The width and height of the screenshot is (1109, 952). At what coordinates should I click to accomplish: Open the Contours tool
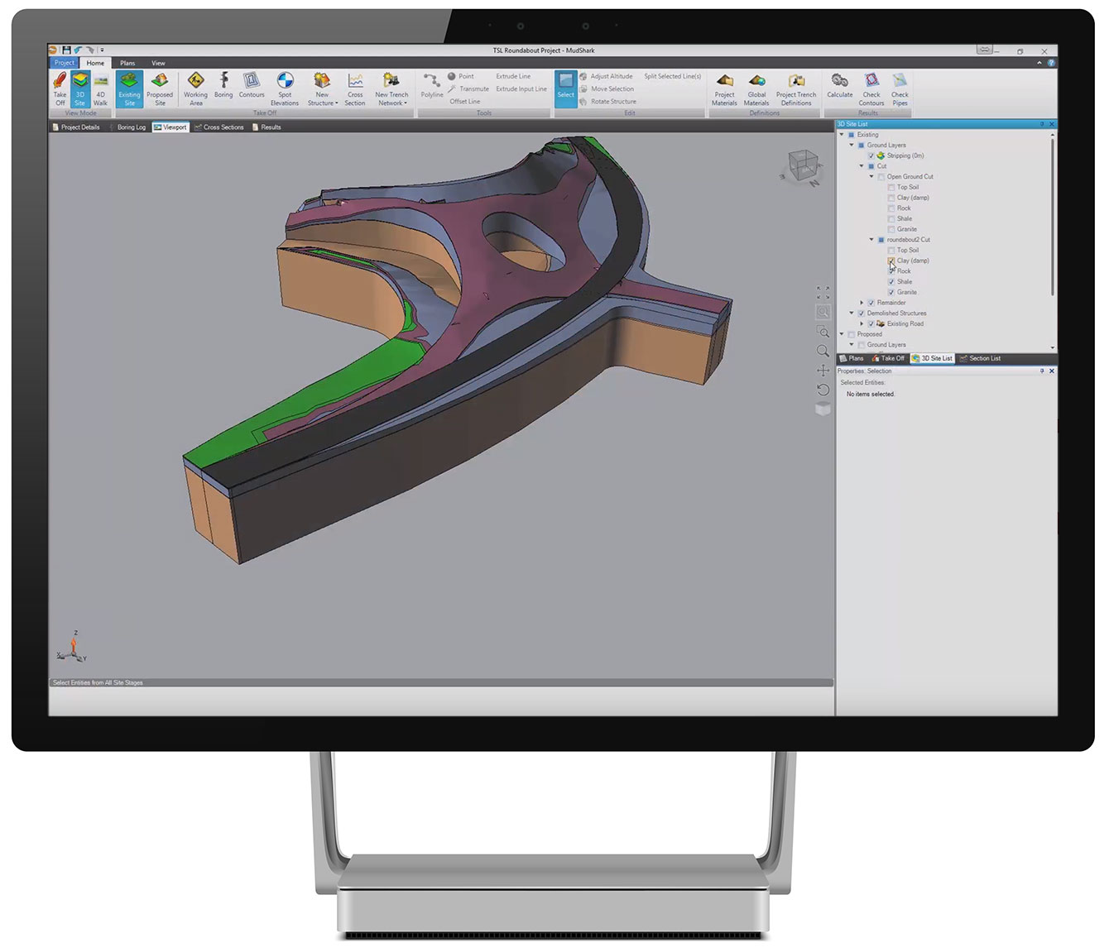coord(252,88)
